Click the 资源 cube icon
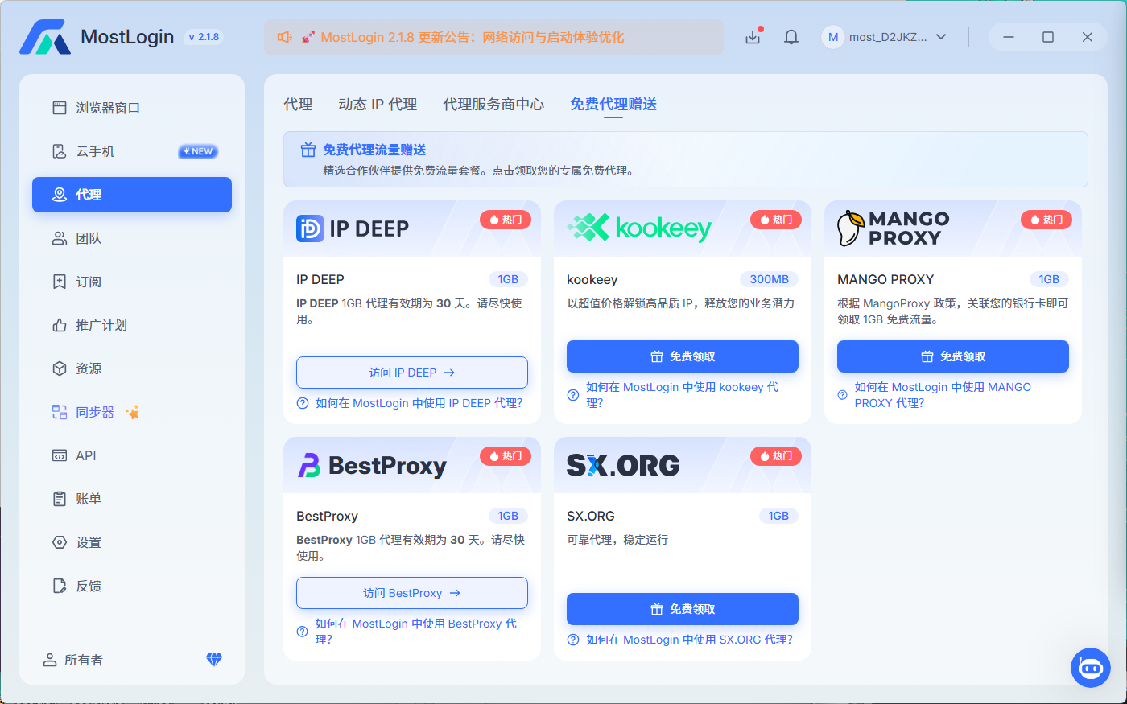This screenshot has width=1127, height=704. 60,368
